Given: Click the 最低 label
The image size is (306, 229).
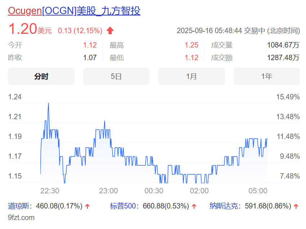Looking at the screenshot, I should (117, 58).
